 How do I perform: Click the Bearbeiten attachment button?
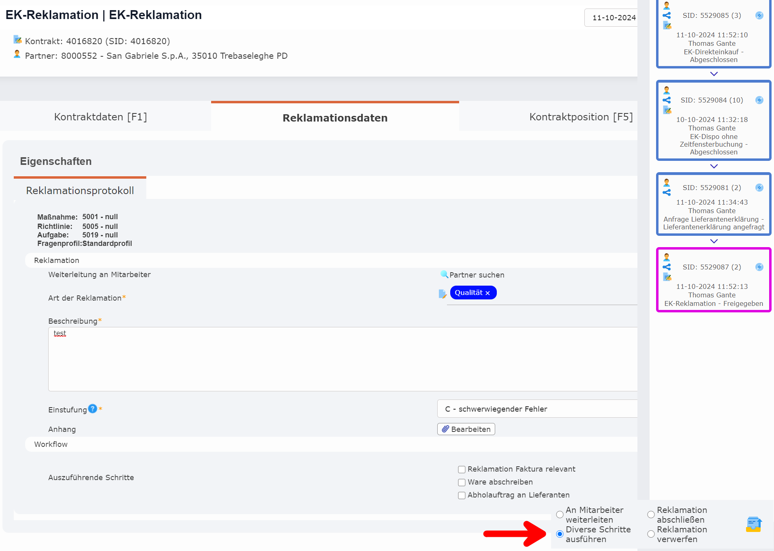466,429
